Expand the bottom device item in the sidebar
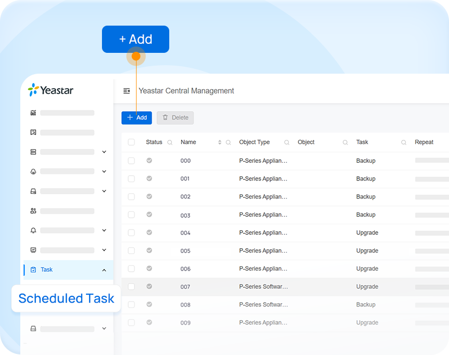The width and height of the screenshot is (449, 355). [x=104, y=328]
